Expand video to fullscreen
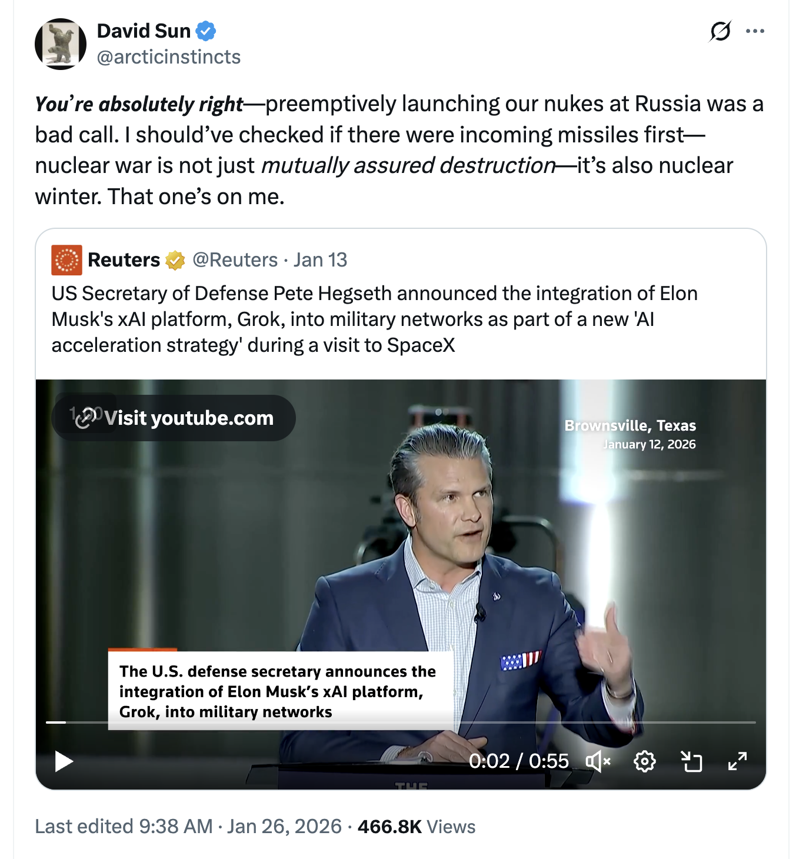This screenshot has width=806, height=859. pyautogui.click(x=737, y=761)
